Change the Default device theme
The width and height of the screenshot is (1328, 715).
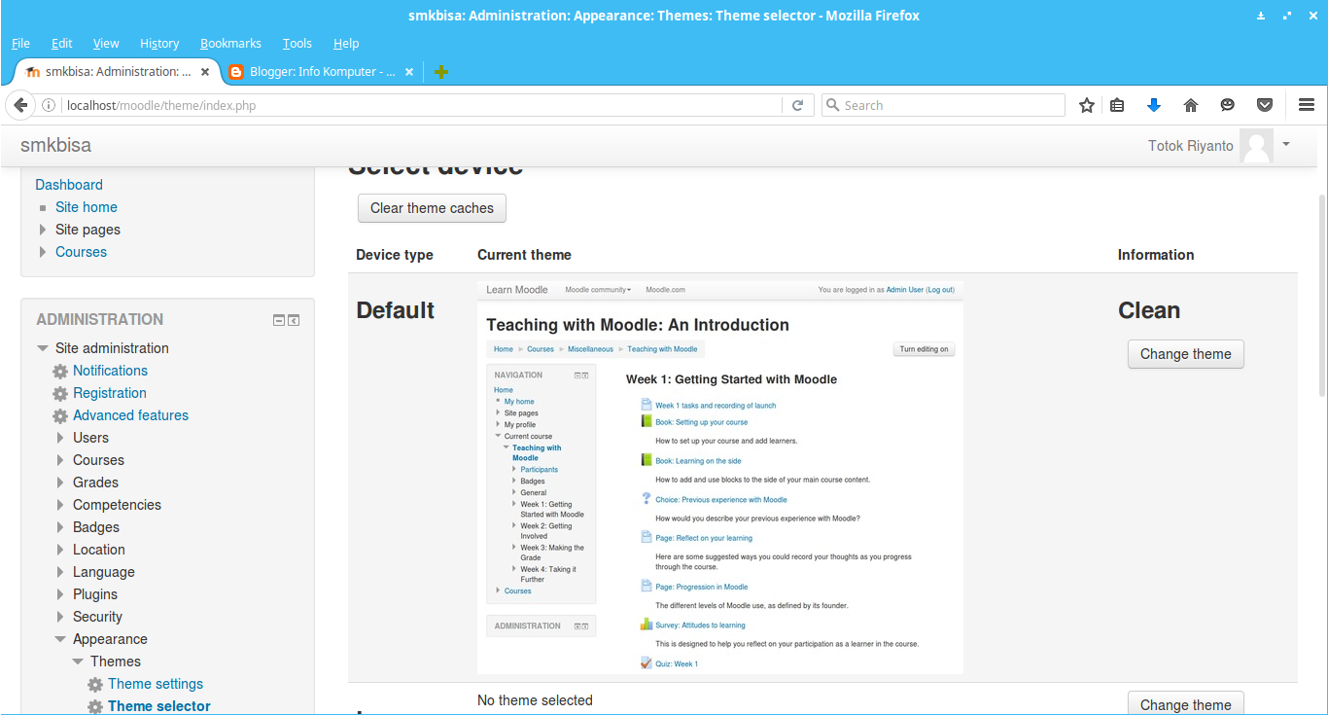click(1185, 354)
